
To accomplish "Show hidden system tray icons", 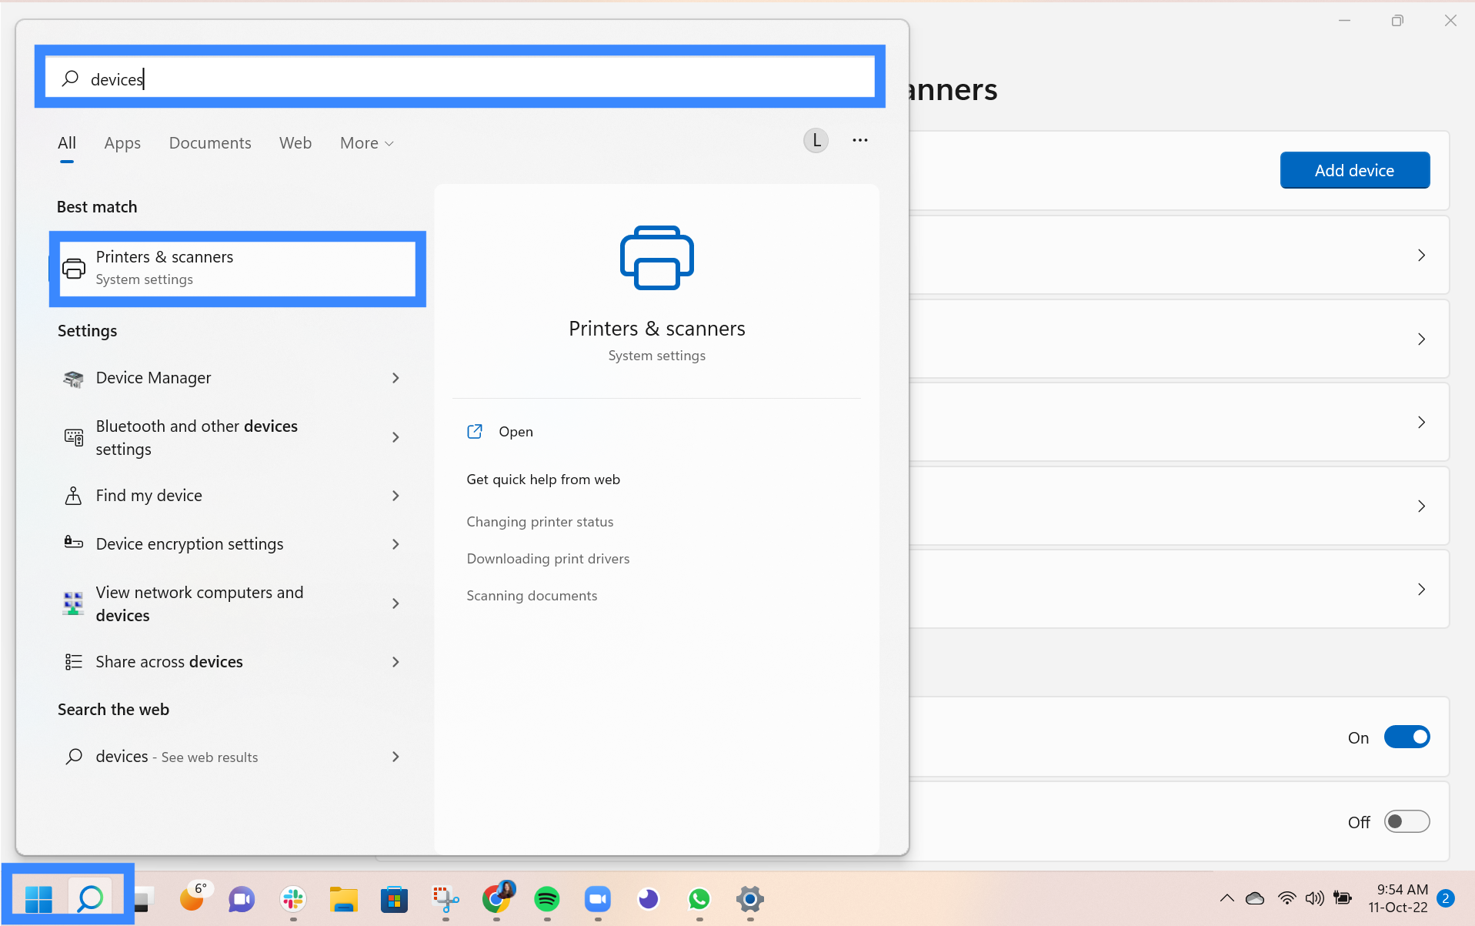I will tap(1227, 898).
